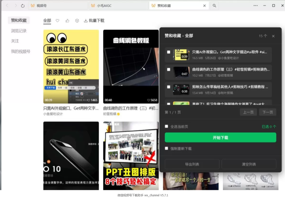This screenshot has height=198, width=285.
Task: Switch to the 小毛AIGC tab
Action: click(119, 6)
